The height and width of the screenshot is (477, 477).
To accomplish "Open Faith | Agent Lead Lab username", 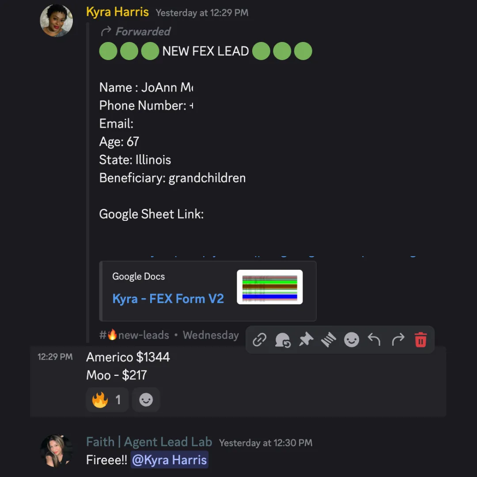I will (x=149, y=442).
